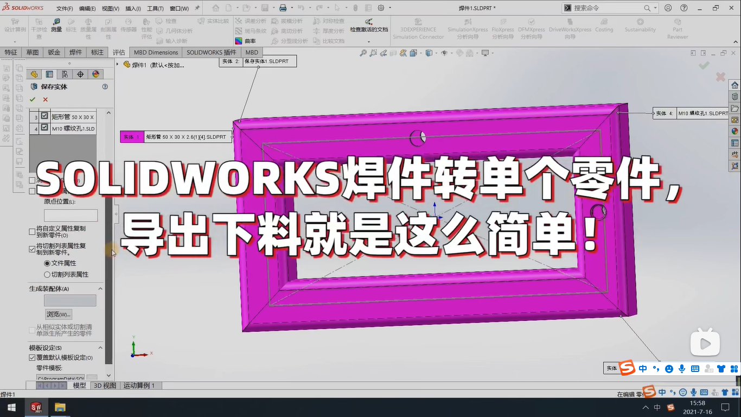Click the video play button overlay

click(x=705, y=342)
